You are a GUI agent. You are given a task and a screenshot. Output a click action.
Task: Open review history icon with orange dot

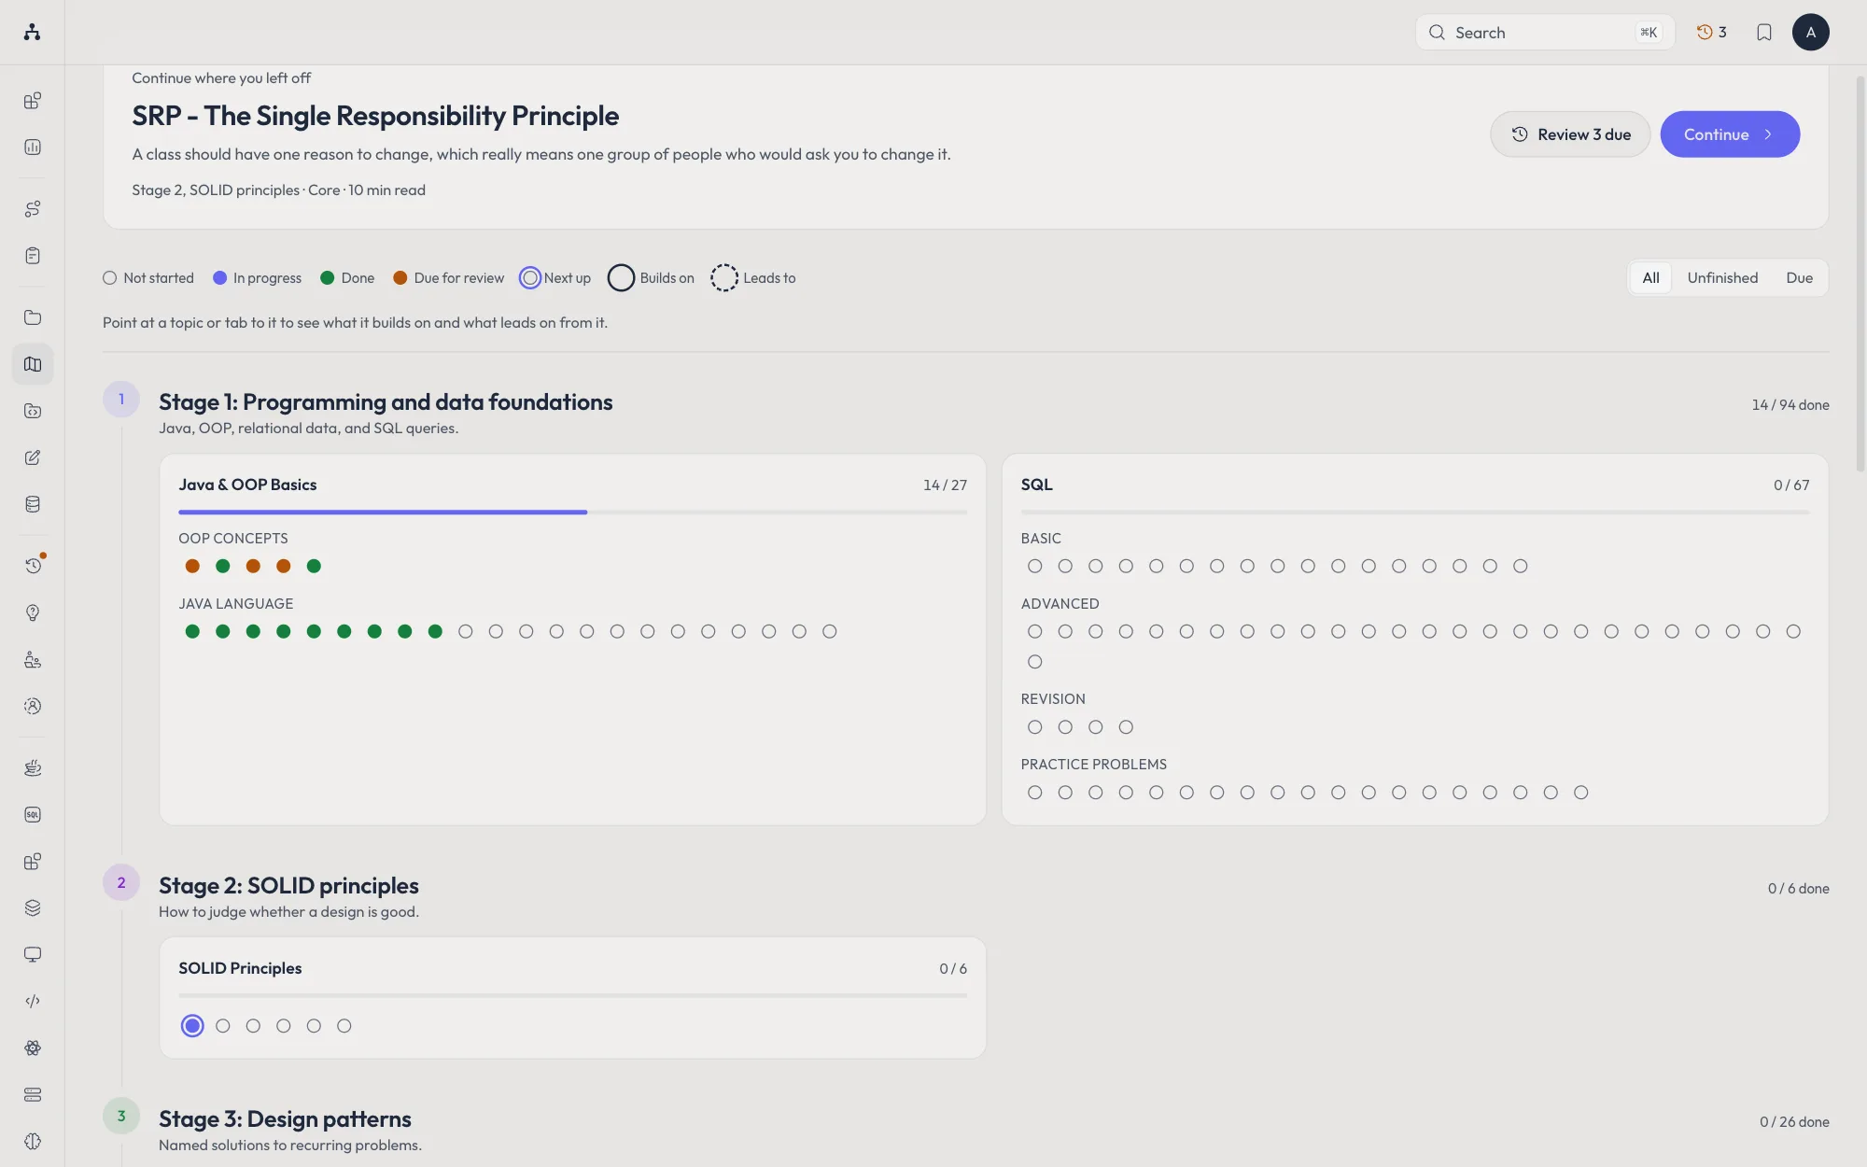(33, 566)
